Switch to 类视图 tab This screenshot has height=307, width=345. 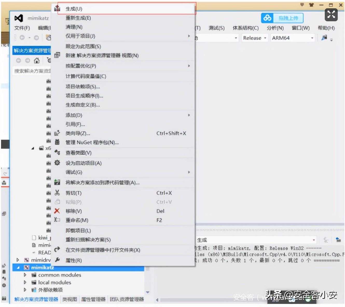[x=70, y=299]
